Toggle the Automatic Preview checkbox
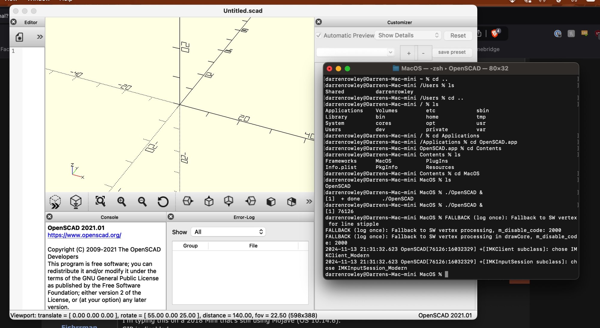The height and width of the screenshot is (328, 600). tap(319, 35)
